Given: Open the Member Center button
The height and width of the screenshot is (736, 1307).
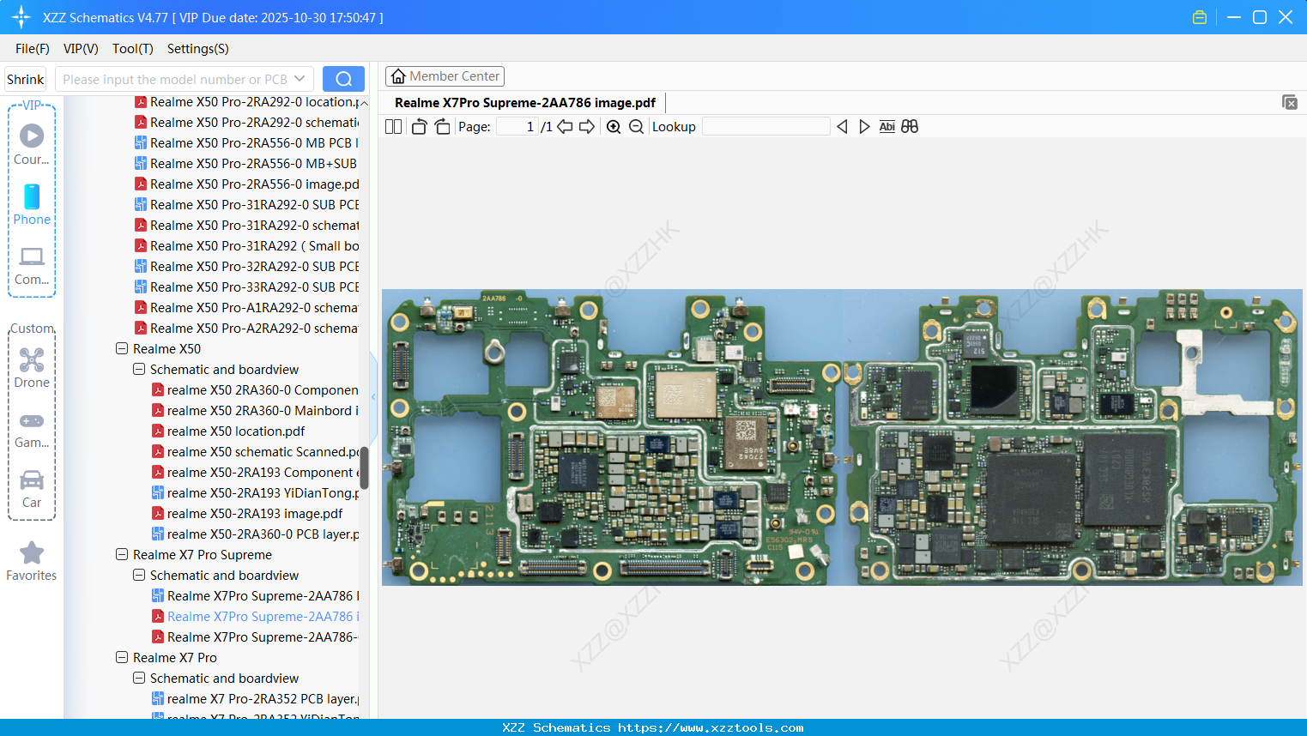Looking at the screenshot, I should [445, 76].
